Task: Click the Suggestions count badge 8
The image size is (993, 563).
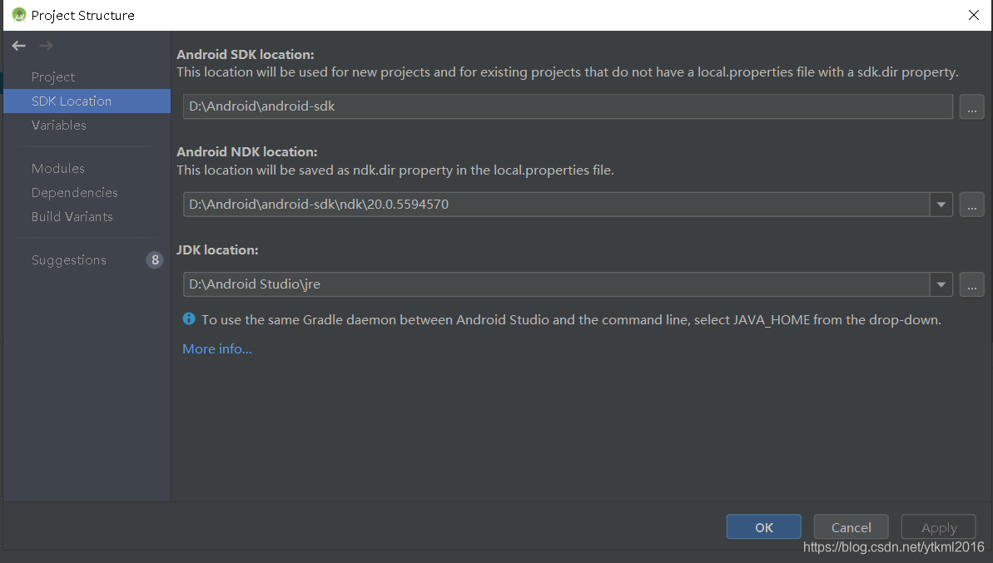Action: (x=155, y=260)
